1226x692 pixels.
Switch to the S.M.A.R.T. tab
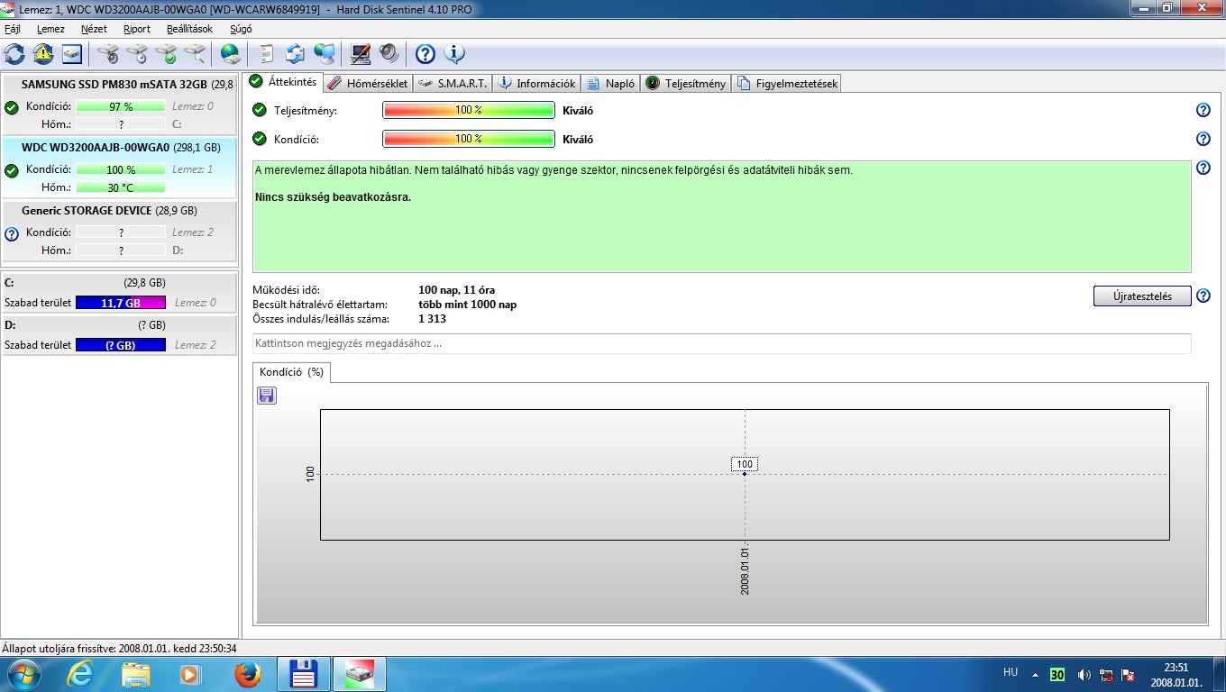[x=453, y=84]
